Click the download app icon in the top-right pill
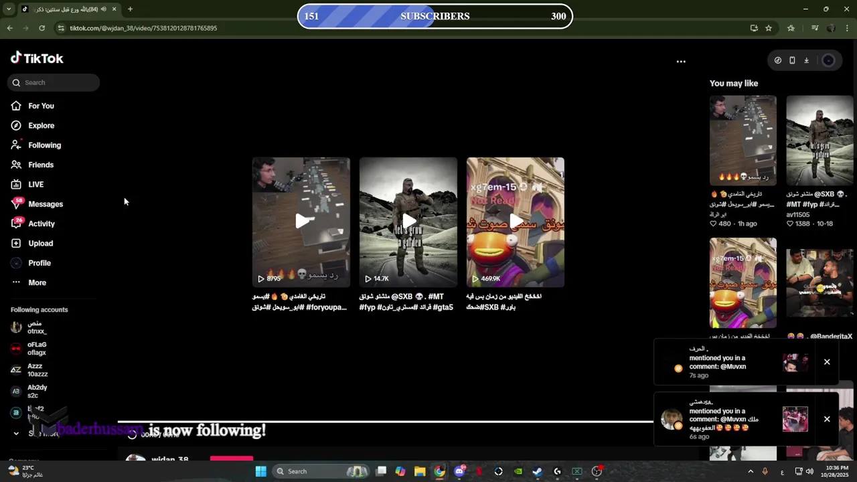This screenshot has width=857, height=482. (x=806, y=60)
